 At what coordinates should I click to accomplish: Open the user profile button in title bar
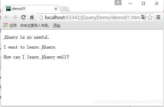coord(118,3)
